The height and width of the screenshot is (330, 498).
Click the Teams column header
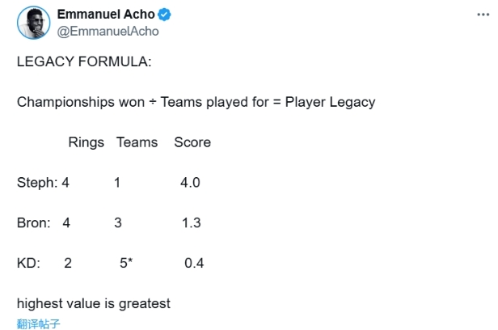[137, 142]
